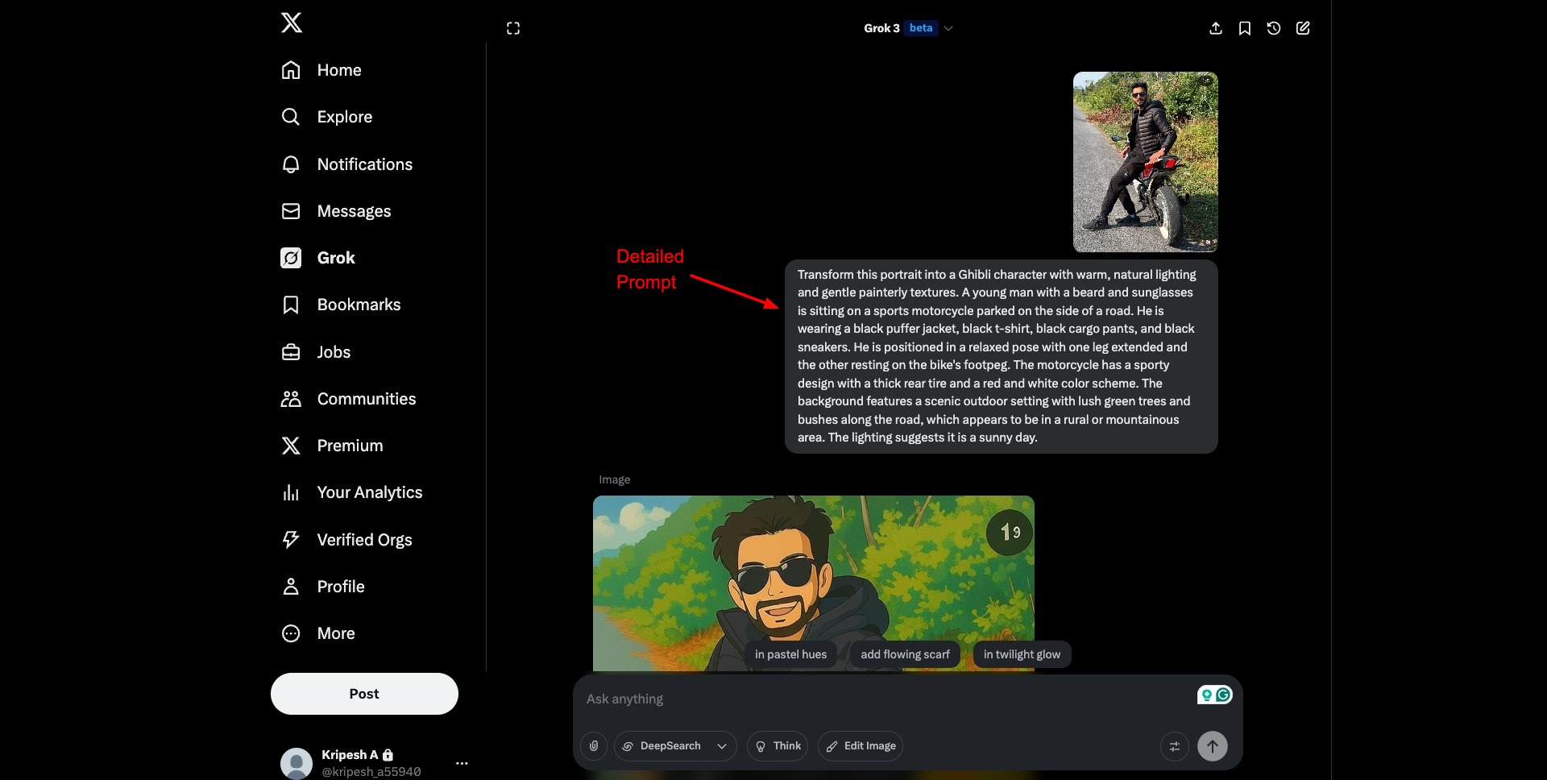This screenshot has width=1547, height=780.
Task: Expand DeepSearch options chevron
Action: 722,746
